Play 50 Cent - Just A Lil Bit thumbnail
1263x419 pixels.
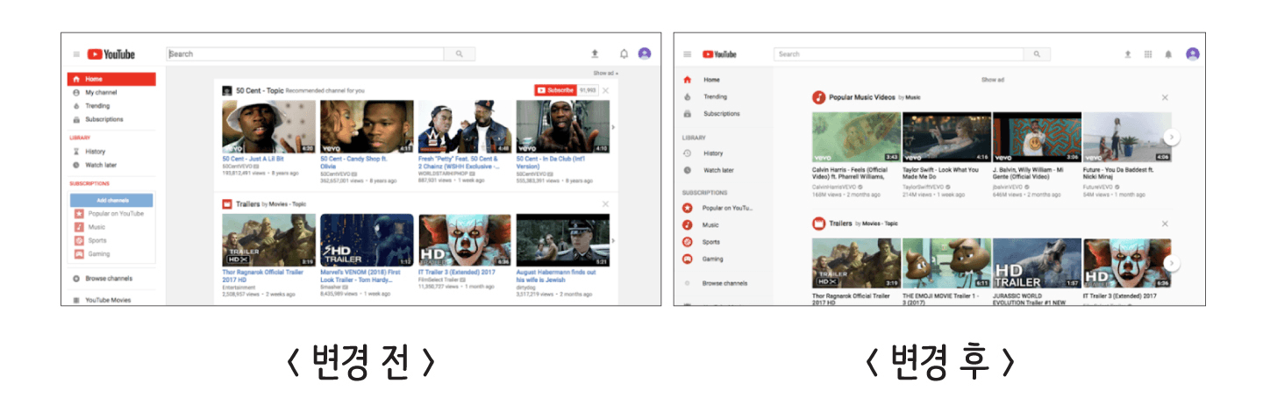268,127
